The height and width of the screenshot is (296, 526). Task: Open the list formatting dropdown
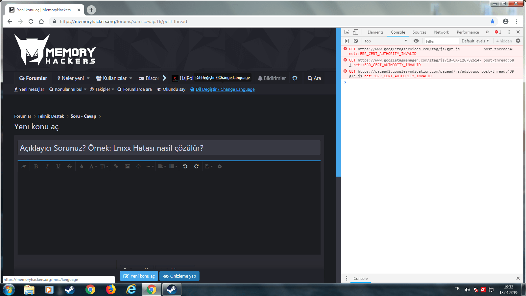(173, 166)
